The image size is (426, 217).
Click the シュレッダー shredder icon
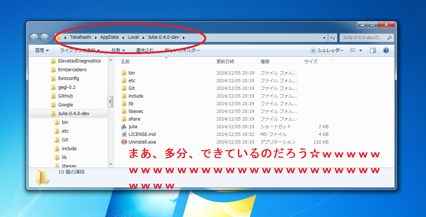coord(313,50)
